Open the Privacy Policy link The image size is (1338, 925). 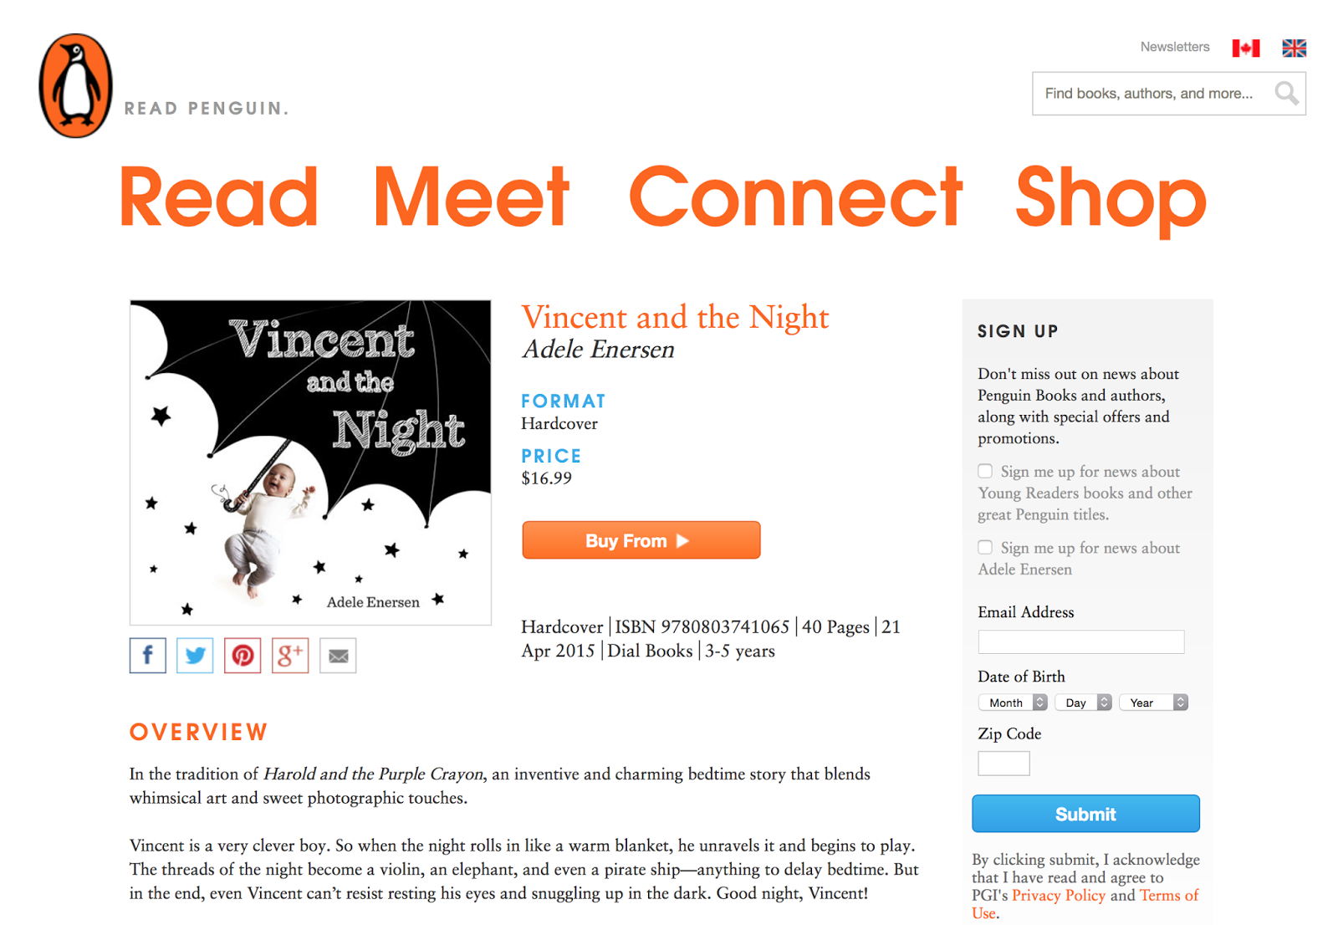click(1058, 896)
